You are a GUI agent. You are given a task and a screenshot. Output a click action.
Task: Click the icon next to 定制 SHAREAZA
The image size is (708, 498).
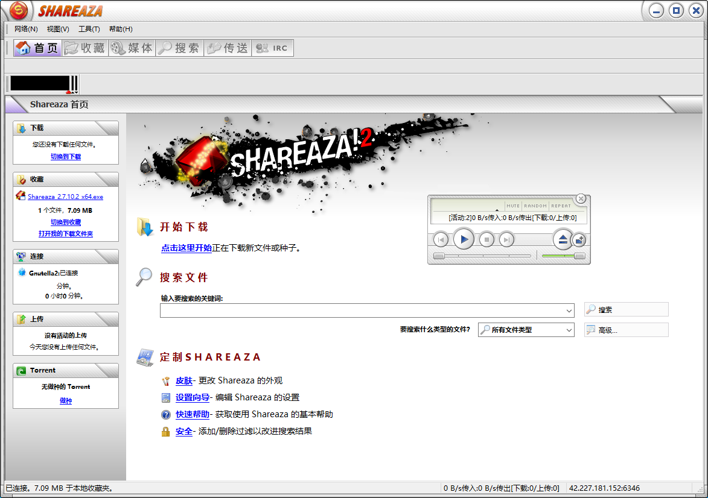(x=145, y=358)
